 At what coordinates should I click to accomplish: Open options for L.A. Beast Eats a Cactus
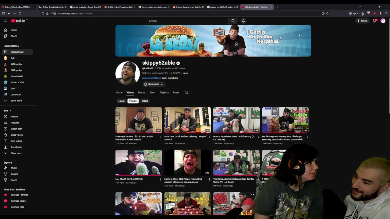(x=161, y=179)
